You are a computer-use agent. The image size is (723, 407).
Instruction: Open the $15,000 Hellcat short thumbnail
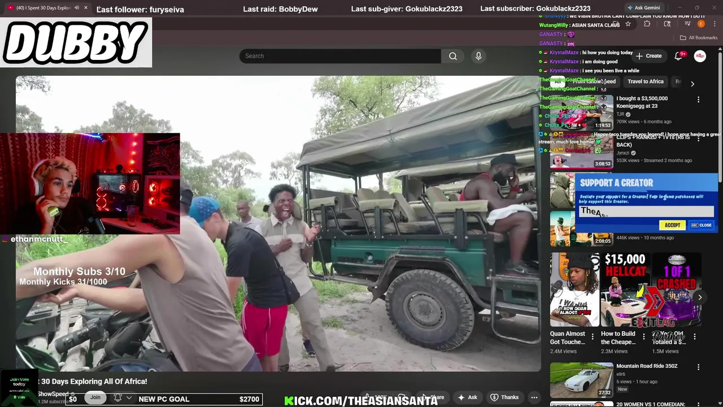[x=625, y=289]
